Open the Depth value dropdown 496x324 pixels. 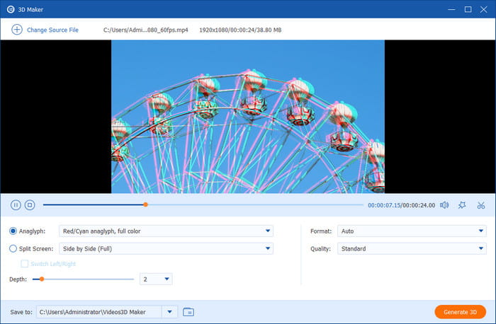pos(167,279)
